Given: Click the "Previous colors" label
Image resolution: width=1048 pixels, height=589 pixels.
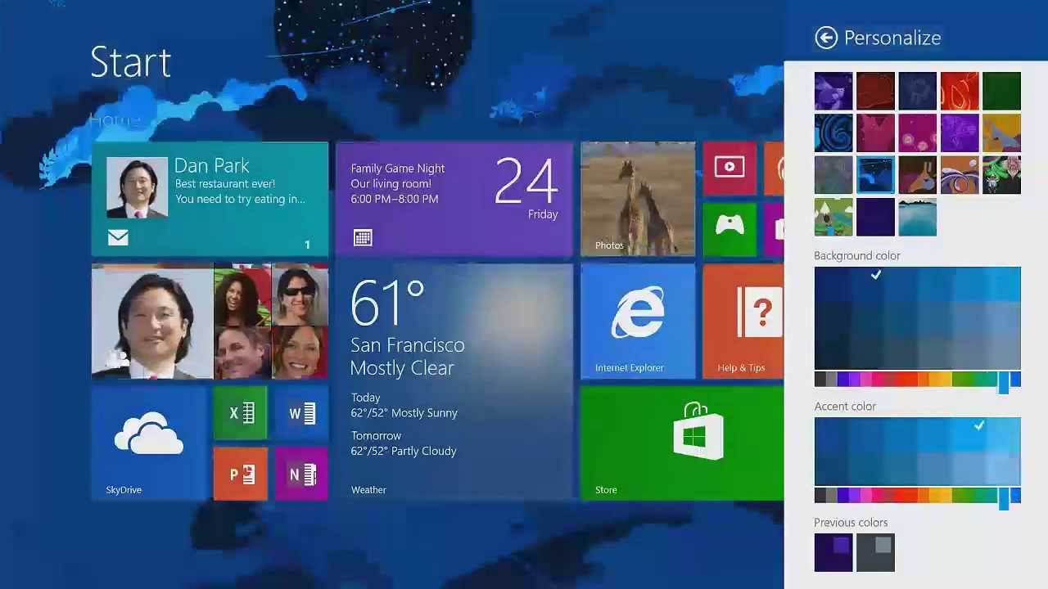Looking at the screenshot, I should pyautogui.click(x=851, y=522).
